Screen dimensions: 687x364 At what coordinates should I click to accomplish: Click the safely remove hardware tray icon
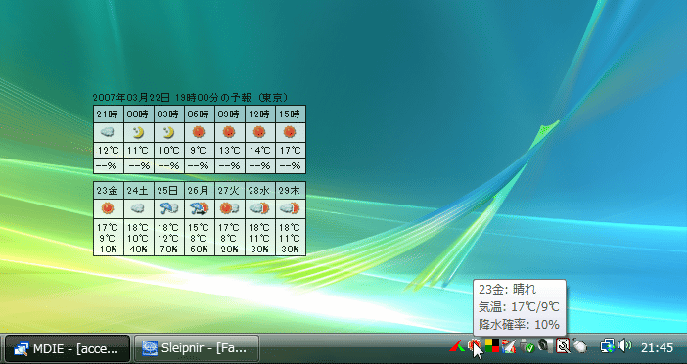527,346
